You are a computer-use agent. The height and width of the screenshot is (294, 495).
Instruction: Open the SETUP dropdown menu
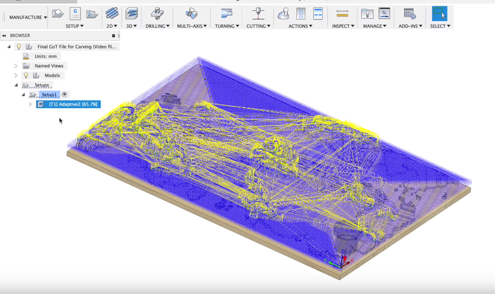tap(74, 26)
